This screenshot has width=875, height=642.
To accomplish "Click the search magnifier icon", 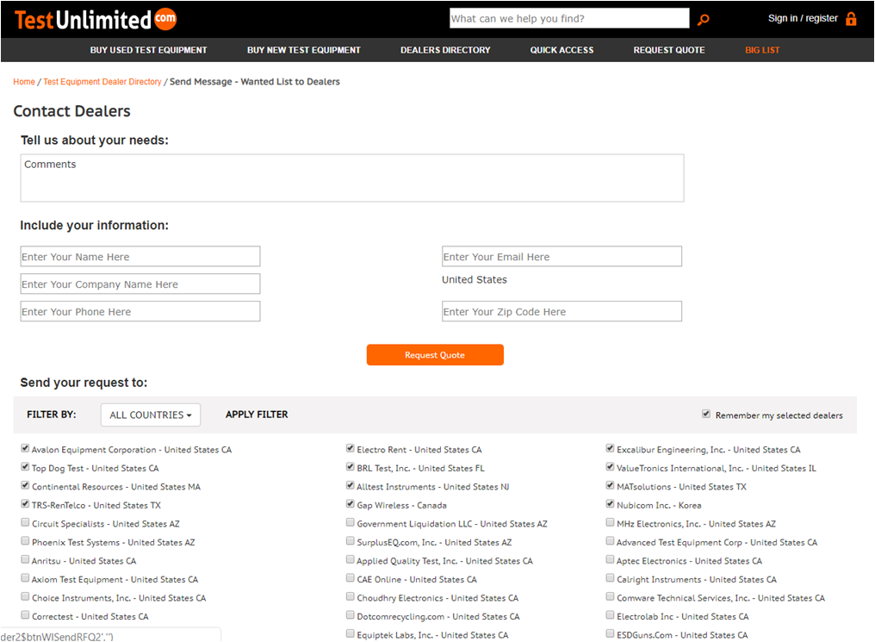I will pos(704,20).
